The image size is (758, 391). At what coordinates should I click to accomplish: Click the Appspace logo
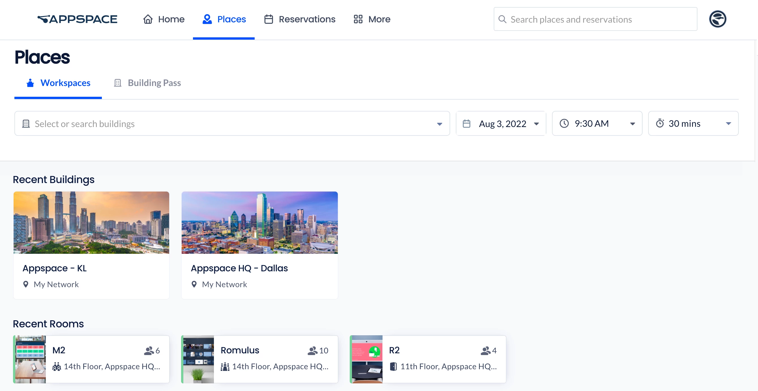(x=78, y=19)
